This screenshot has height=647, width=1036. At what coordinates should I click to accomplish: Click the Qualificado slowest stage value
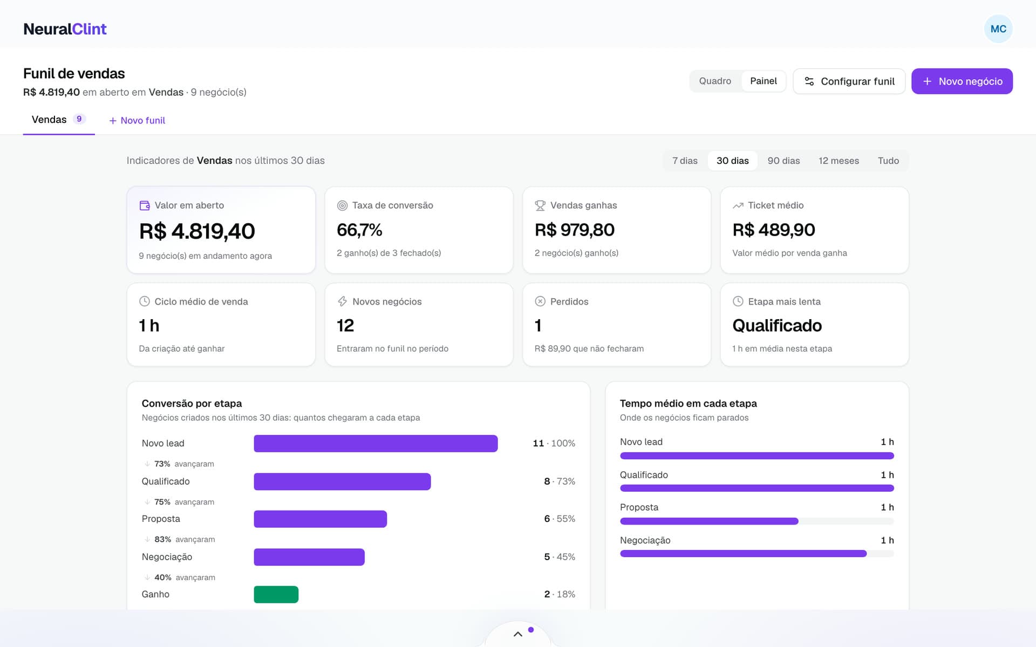tap(777, 326)
